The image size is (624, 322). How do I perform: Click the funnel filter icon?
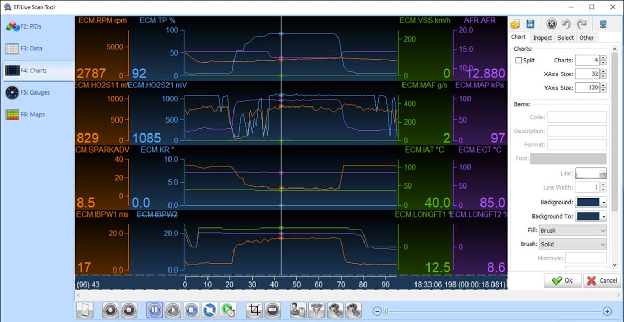[x=316, y=311]
